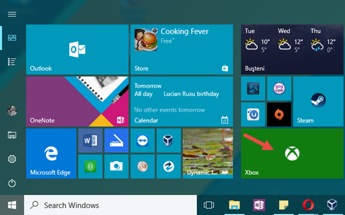Click the Thu forecast in weather tile
The image size is (345, 215).
(x=324, y=40)
